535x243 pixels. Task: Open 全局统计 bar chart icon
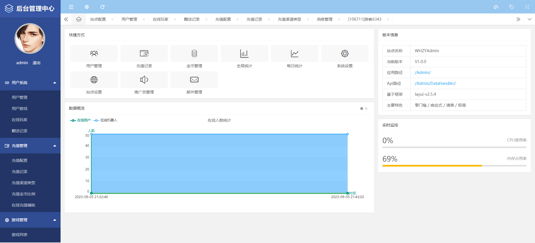tap(244, 54)
